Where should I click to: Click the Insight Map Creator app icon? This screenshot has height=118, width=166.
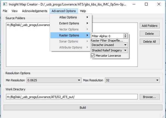pyautogui.click(x=5, y=4)
